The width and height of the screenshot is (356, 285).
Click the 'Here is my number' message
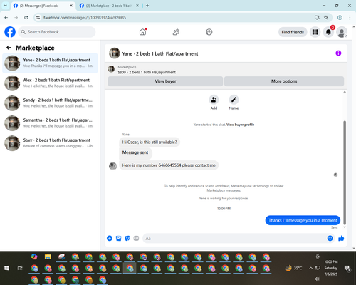pos(169,165)
